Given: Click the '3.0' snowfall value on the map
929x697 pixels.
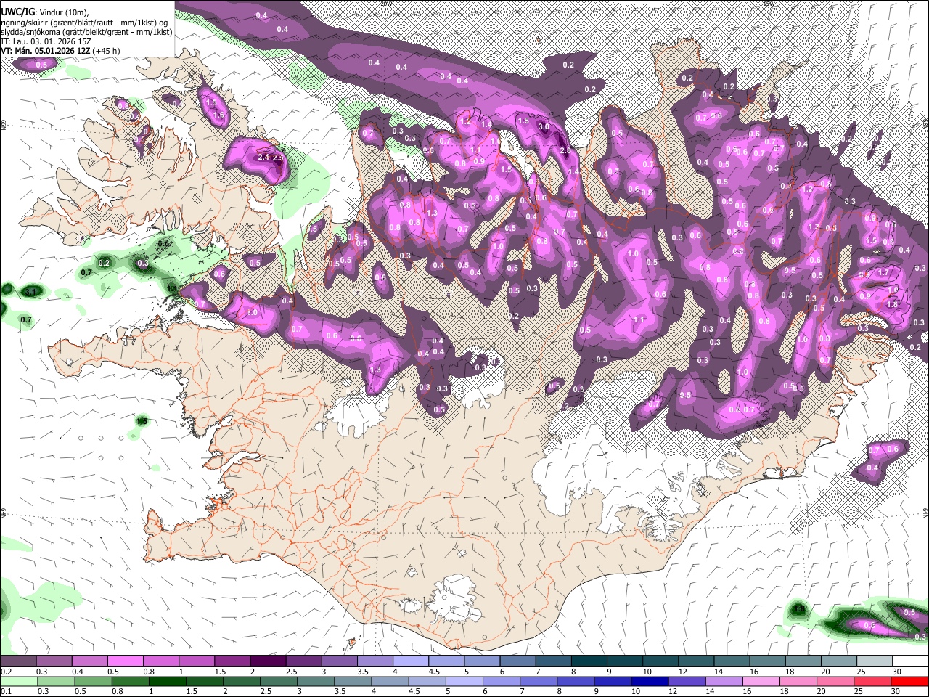Looking at the screenshot, I should 544,126.
